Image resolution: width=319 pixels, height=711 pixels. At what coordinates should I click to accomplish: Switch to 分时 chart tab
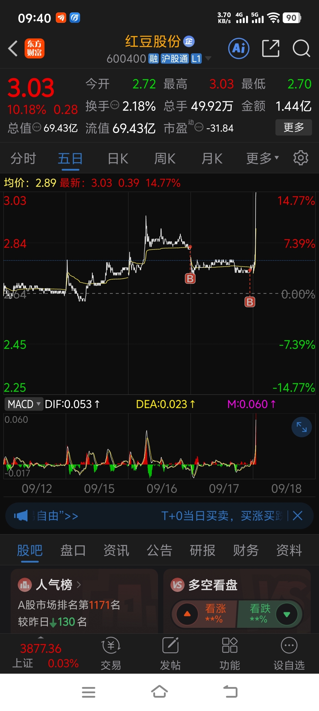(x=23, y=158)
